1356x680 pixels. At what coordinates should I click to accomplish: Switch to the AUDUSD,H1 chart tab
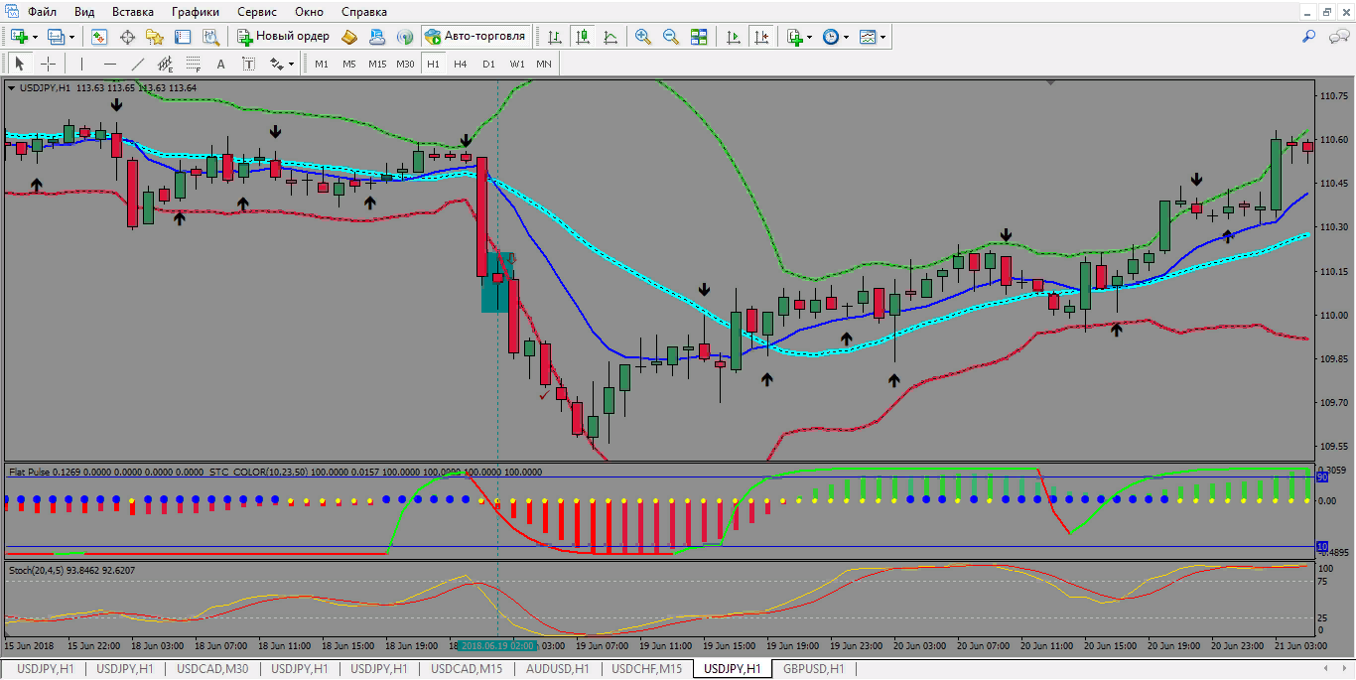[557, 669]
